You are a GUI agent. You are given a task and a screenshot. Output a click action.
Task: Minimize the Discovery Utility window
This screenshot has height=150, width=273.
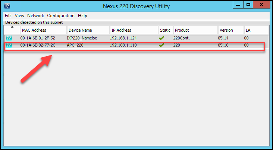238,5
